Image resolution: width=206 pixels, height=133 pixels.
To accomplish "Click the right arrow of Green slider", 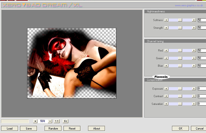I will point(194,58).
